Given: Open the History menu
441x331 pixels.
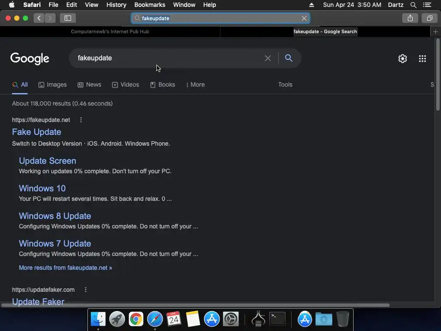Looking at the screenshot, I should tap(116, 5).
